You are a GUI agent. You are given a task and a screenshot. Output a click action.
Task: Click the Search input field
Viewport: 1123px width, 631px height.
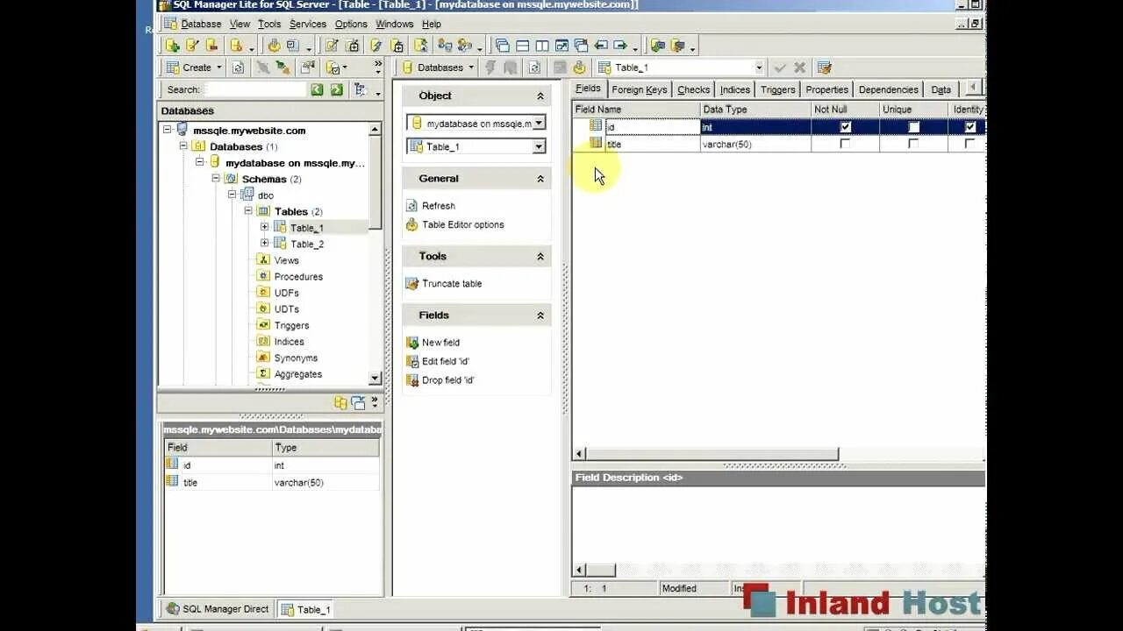coord(255,89)
